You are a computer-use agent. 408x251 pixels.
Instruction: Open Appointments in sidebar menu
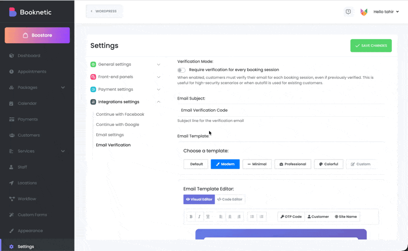pyautogui.click(x=32, y=72)
